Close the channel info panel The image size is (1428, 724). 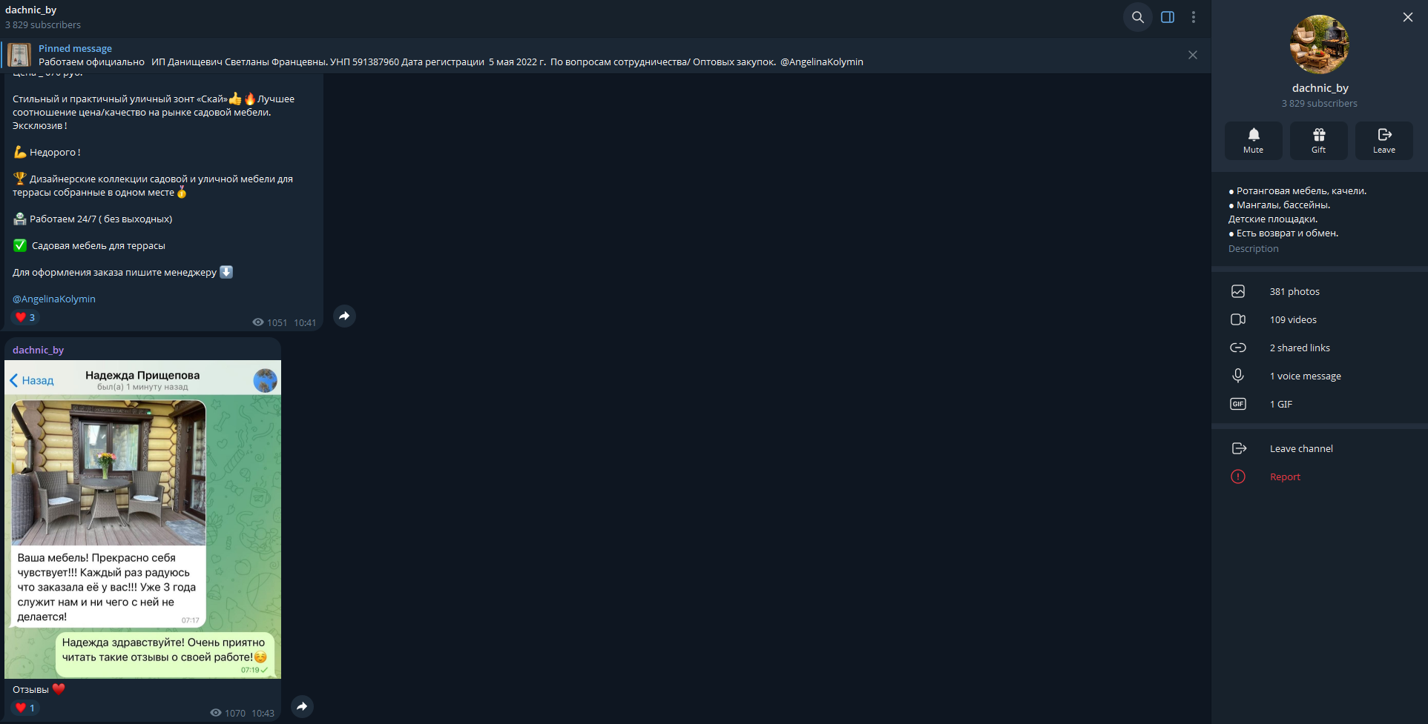[1408, 17]
